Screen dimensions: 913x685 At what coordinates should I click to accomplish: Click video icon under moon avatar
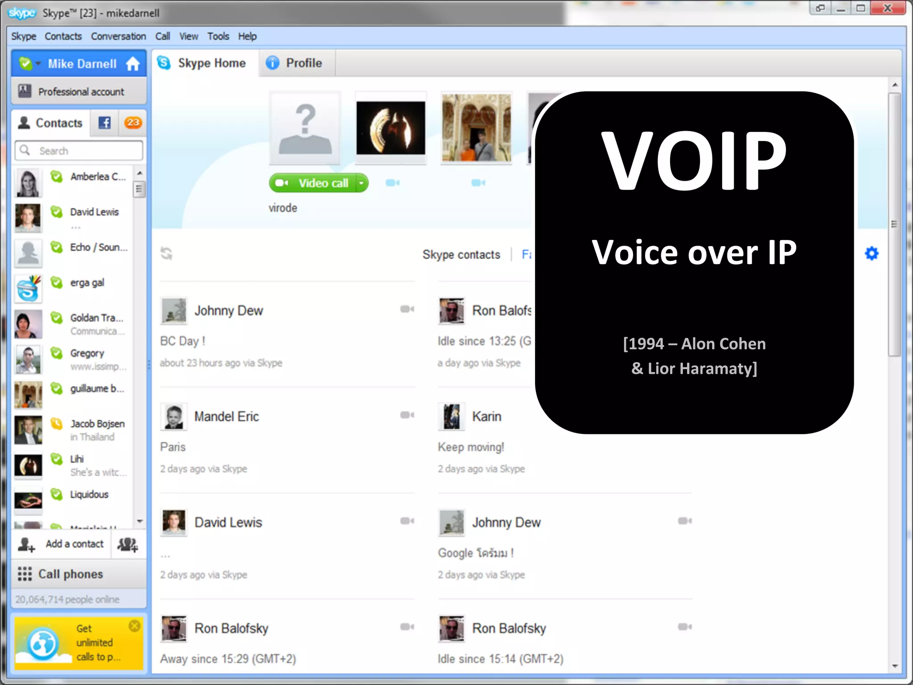coord(392,183)
